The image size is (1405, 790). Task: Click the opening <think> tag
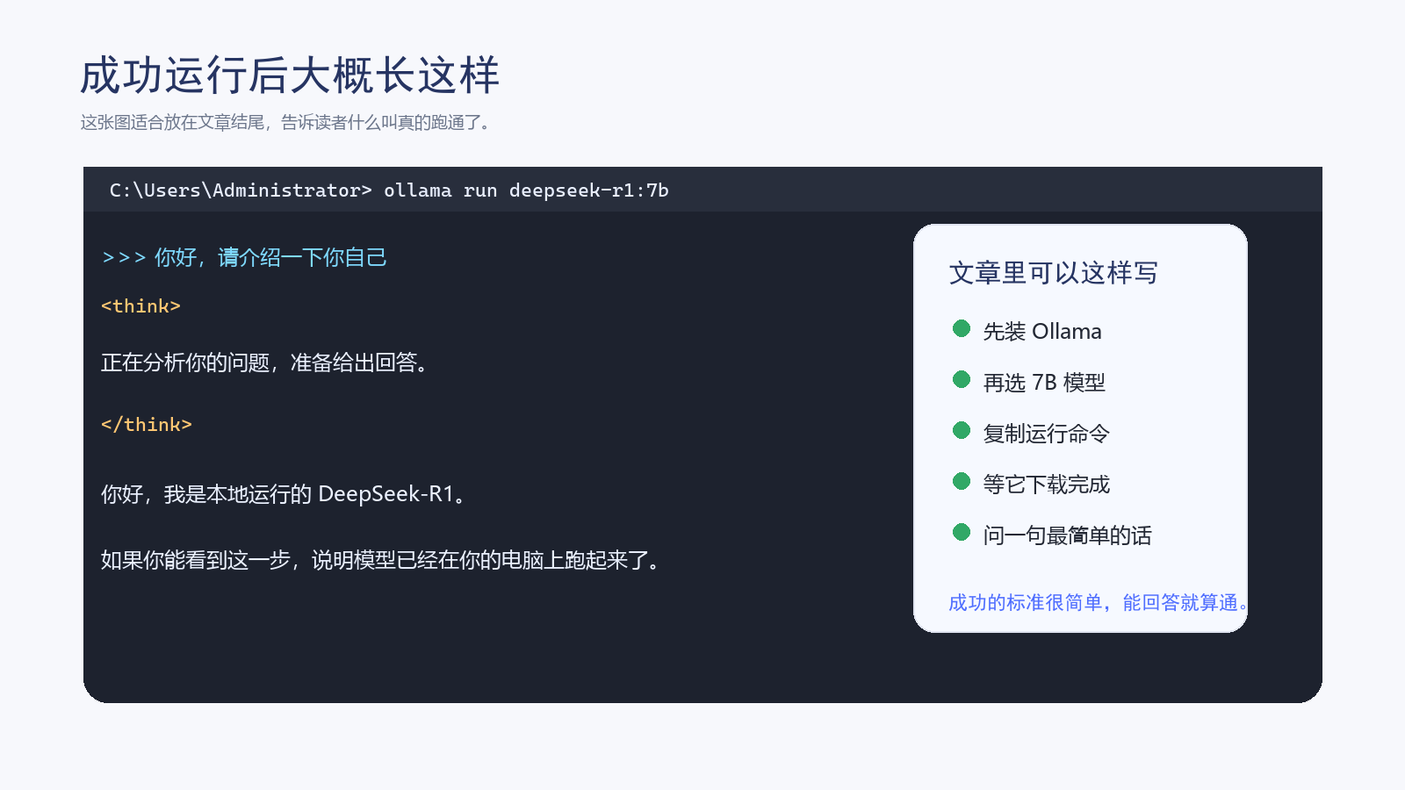[140, 306]
